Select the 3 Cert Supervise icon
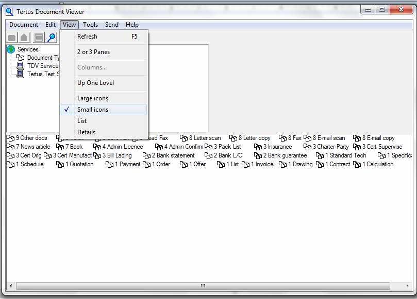The height and width of the screenshot is (299, 417). coord(357,147)
